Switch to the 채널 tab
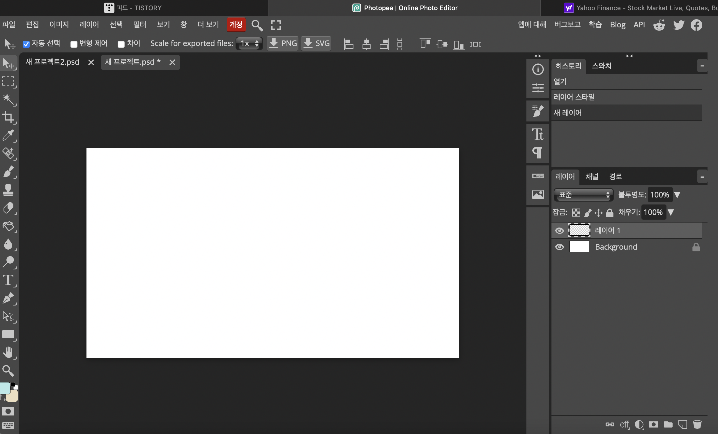This screenshot has width=718, height=434. click(592, 176)
